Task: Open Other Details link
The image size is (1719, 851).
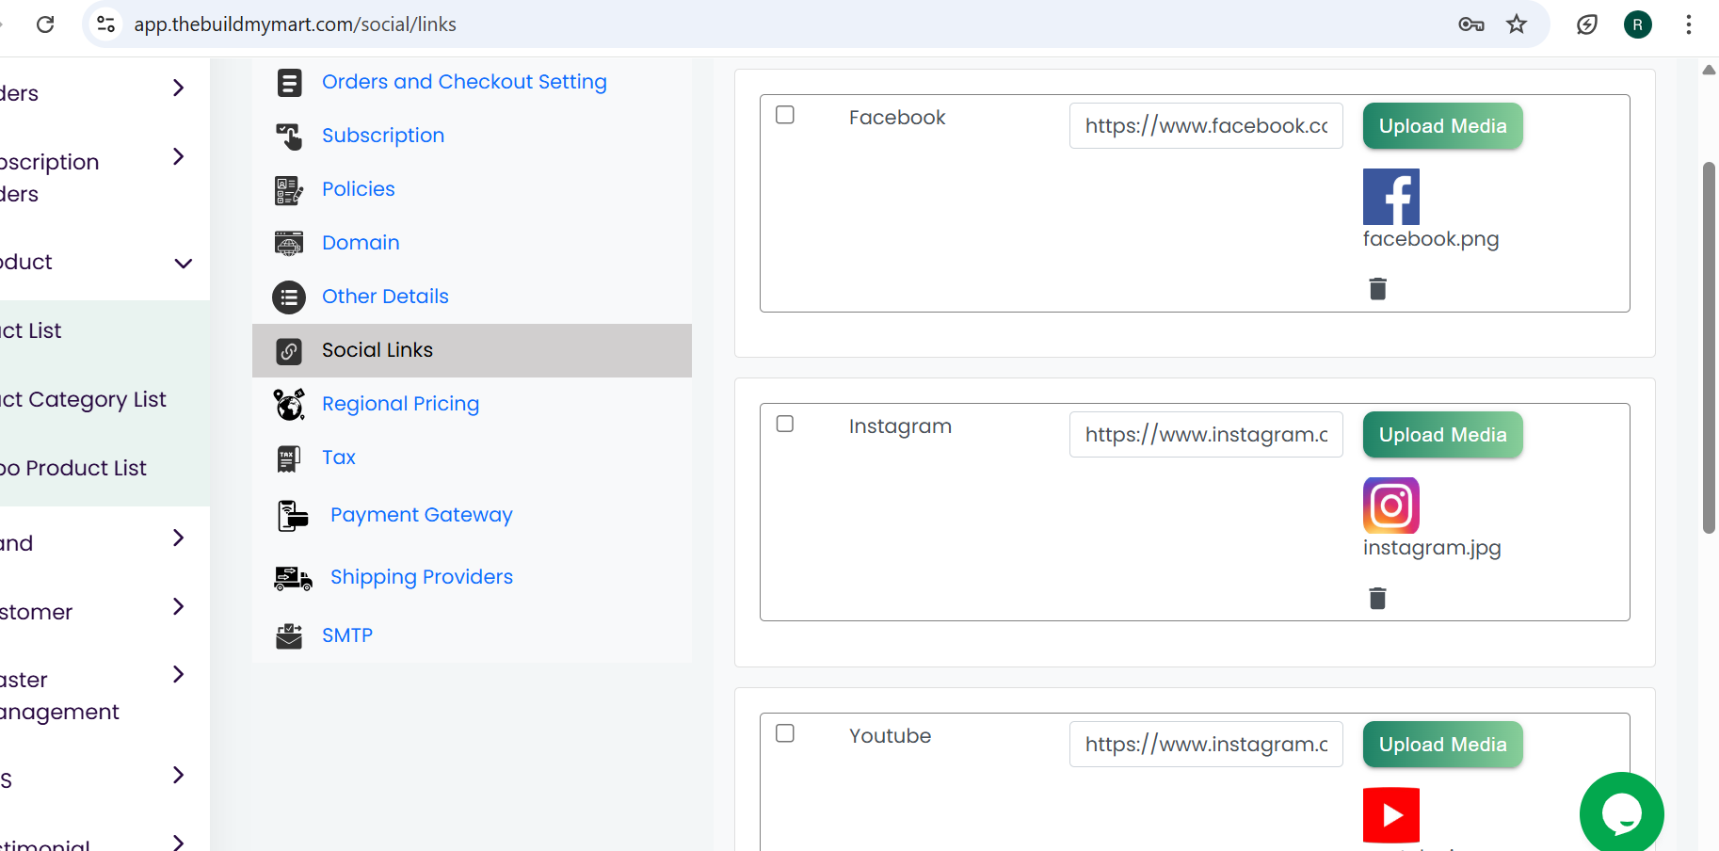Action: (385, 297)
